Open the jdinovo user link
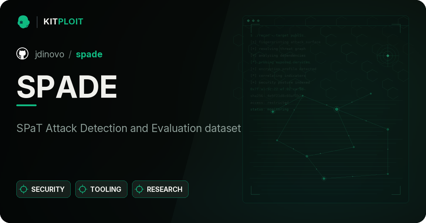 click(50, 54)
